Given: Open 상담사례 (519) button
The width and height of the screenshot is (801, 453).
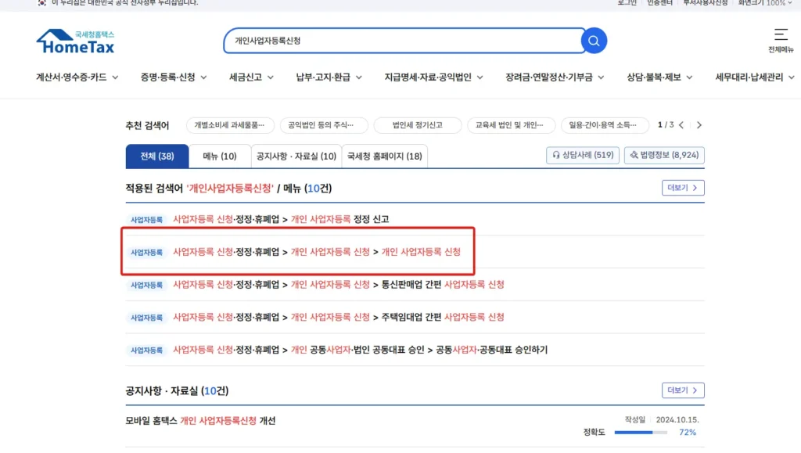Looking at the screenshot, I should (x=582, y=155).
